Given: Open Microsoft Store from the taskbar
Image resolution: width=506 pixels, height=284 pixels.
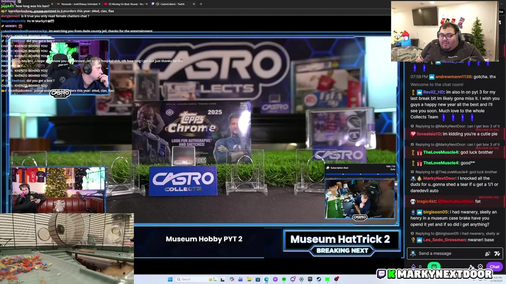Looking at the screenshot, I should (x=258, y=279).
